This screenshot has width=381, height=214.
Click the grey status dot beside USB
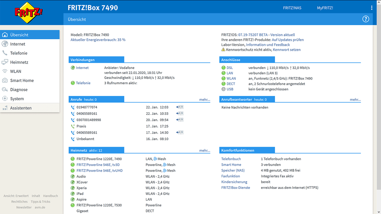(223, 89)
